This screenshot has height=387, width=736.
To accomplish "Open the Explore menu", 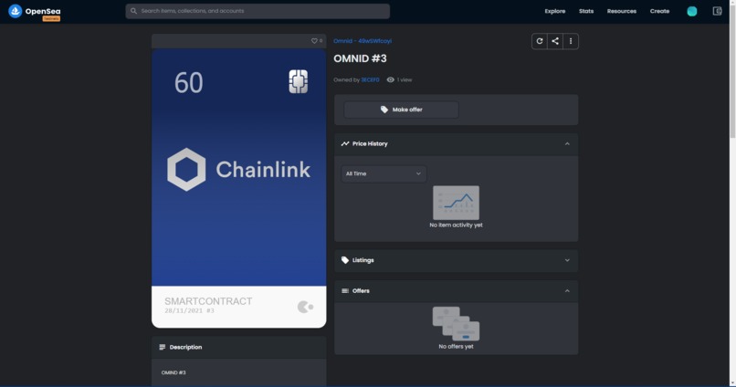I will pos(555,11).
